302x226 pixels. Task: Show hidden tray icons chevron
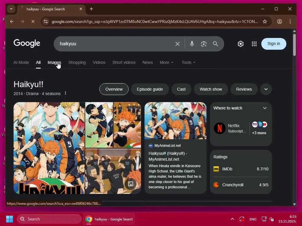click(232, 219)
